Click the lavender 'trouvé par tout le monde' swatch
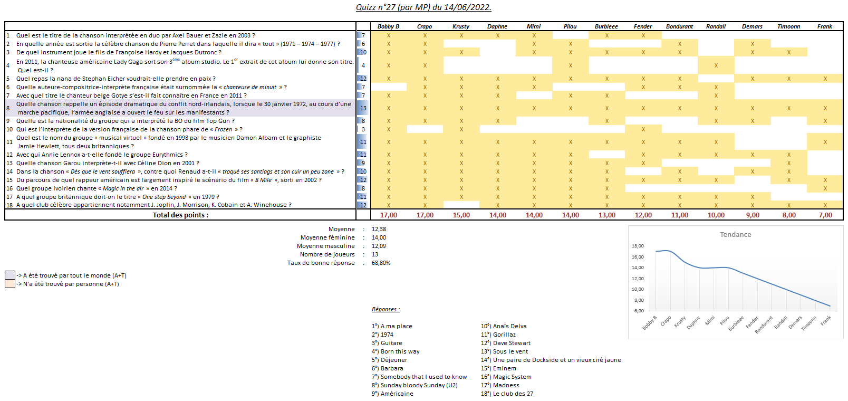The height and width of the screenshot is (401, 848). pos(10,275)
